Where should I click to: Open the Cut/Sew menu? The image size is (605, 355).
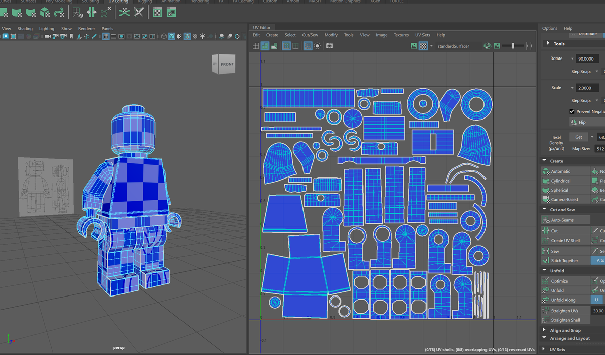pos(310,35)
